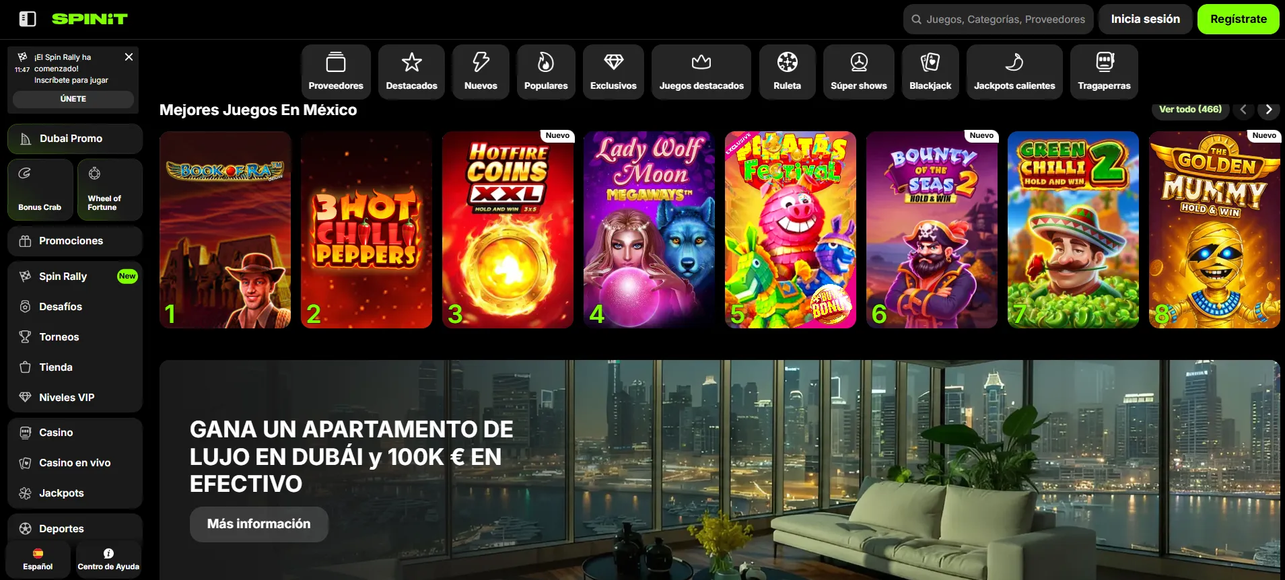Open the Destacados category
Image resolution: width=1285 pixels, height=580 pixels.
coord(411,72)
